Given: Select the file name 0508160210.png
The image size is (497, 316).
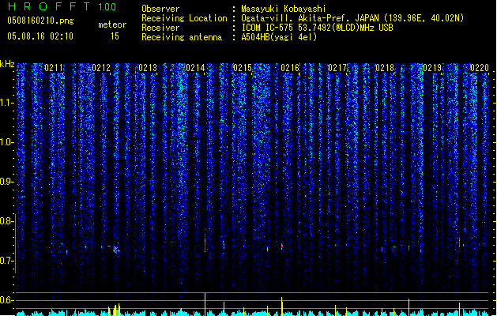Looking at the screenshot, I should tap(40, 21).
